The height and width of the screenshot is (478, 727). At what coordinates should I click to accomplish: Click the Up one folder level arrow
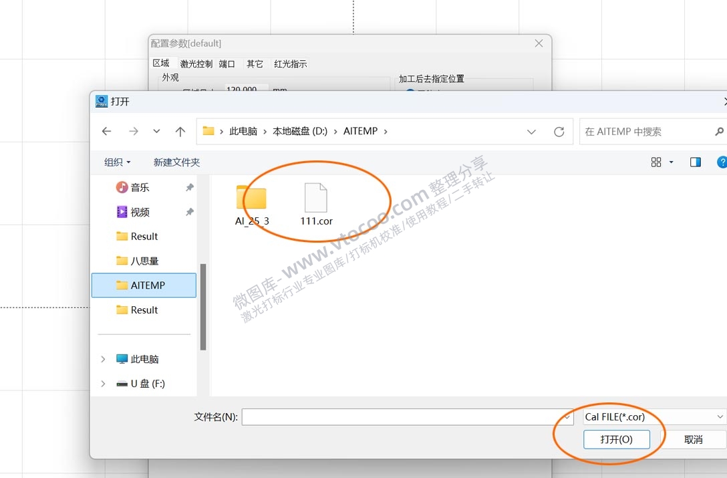click(180, 131)
